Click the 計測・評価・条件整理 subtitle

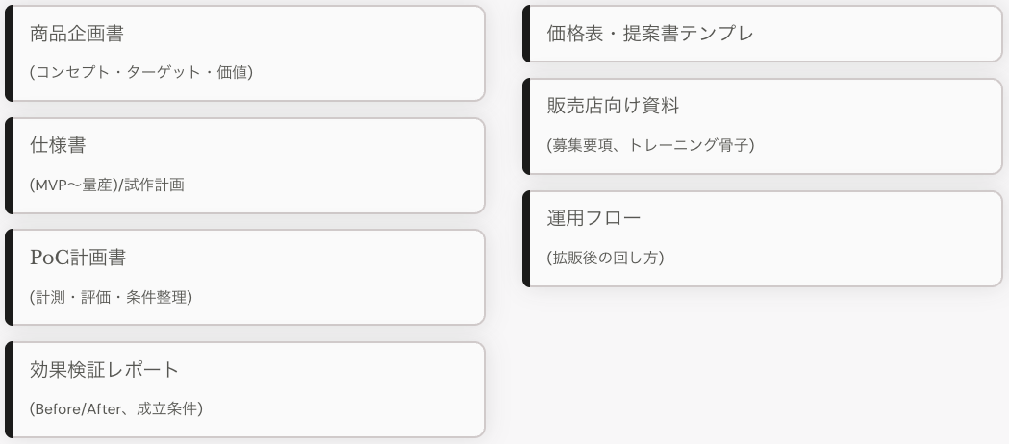click(x=111, y=297)
